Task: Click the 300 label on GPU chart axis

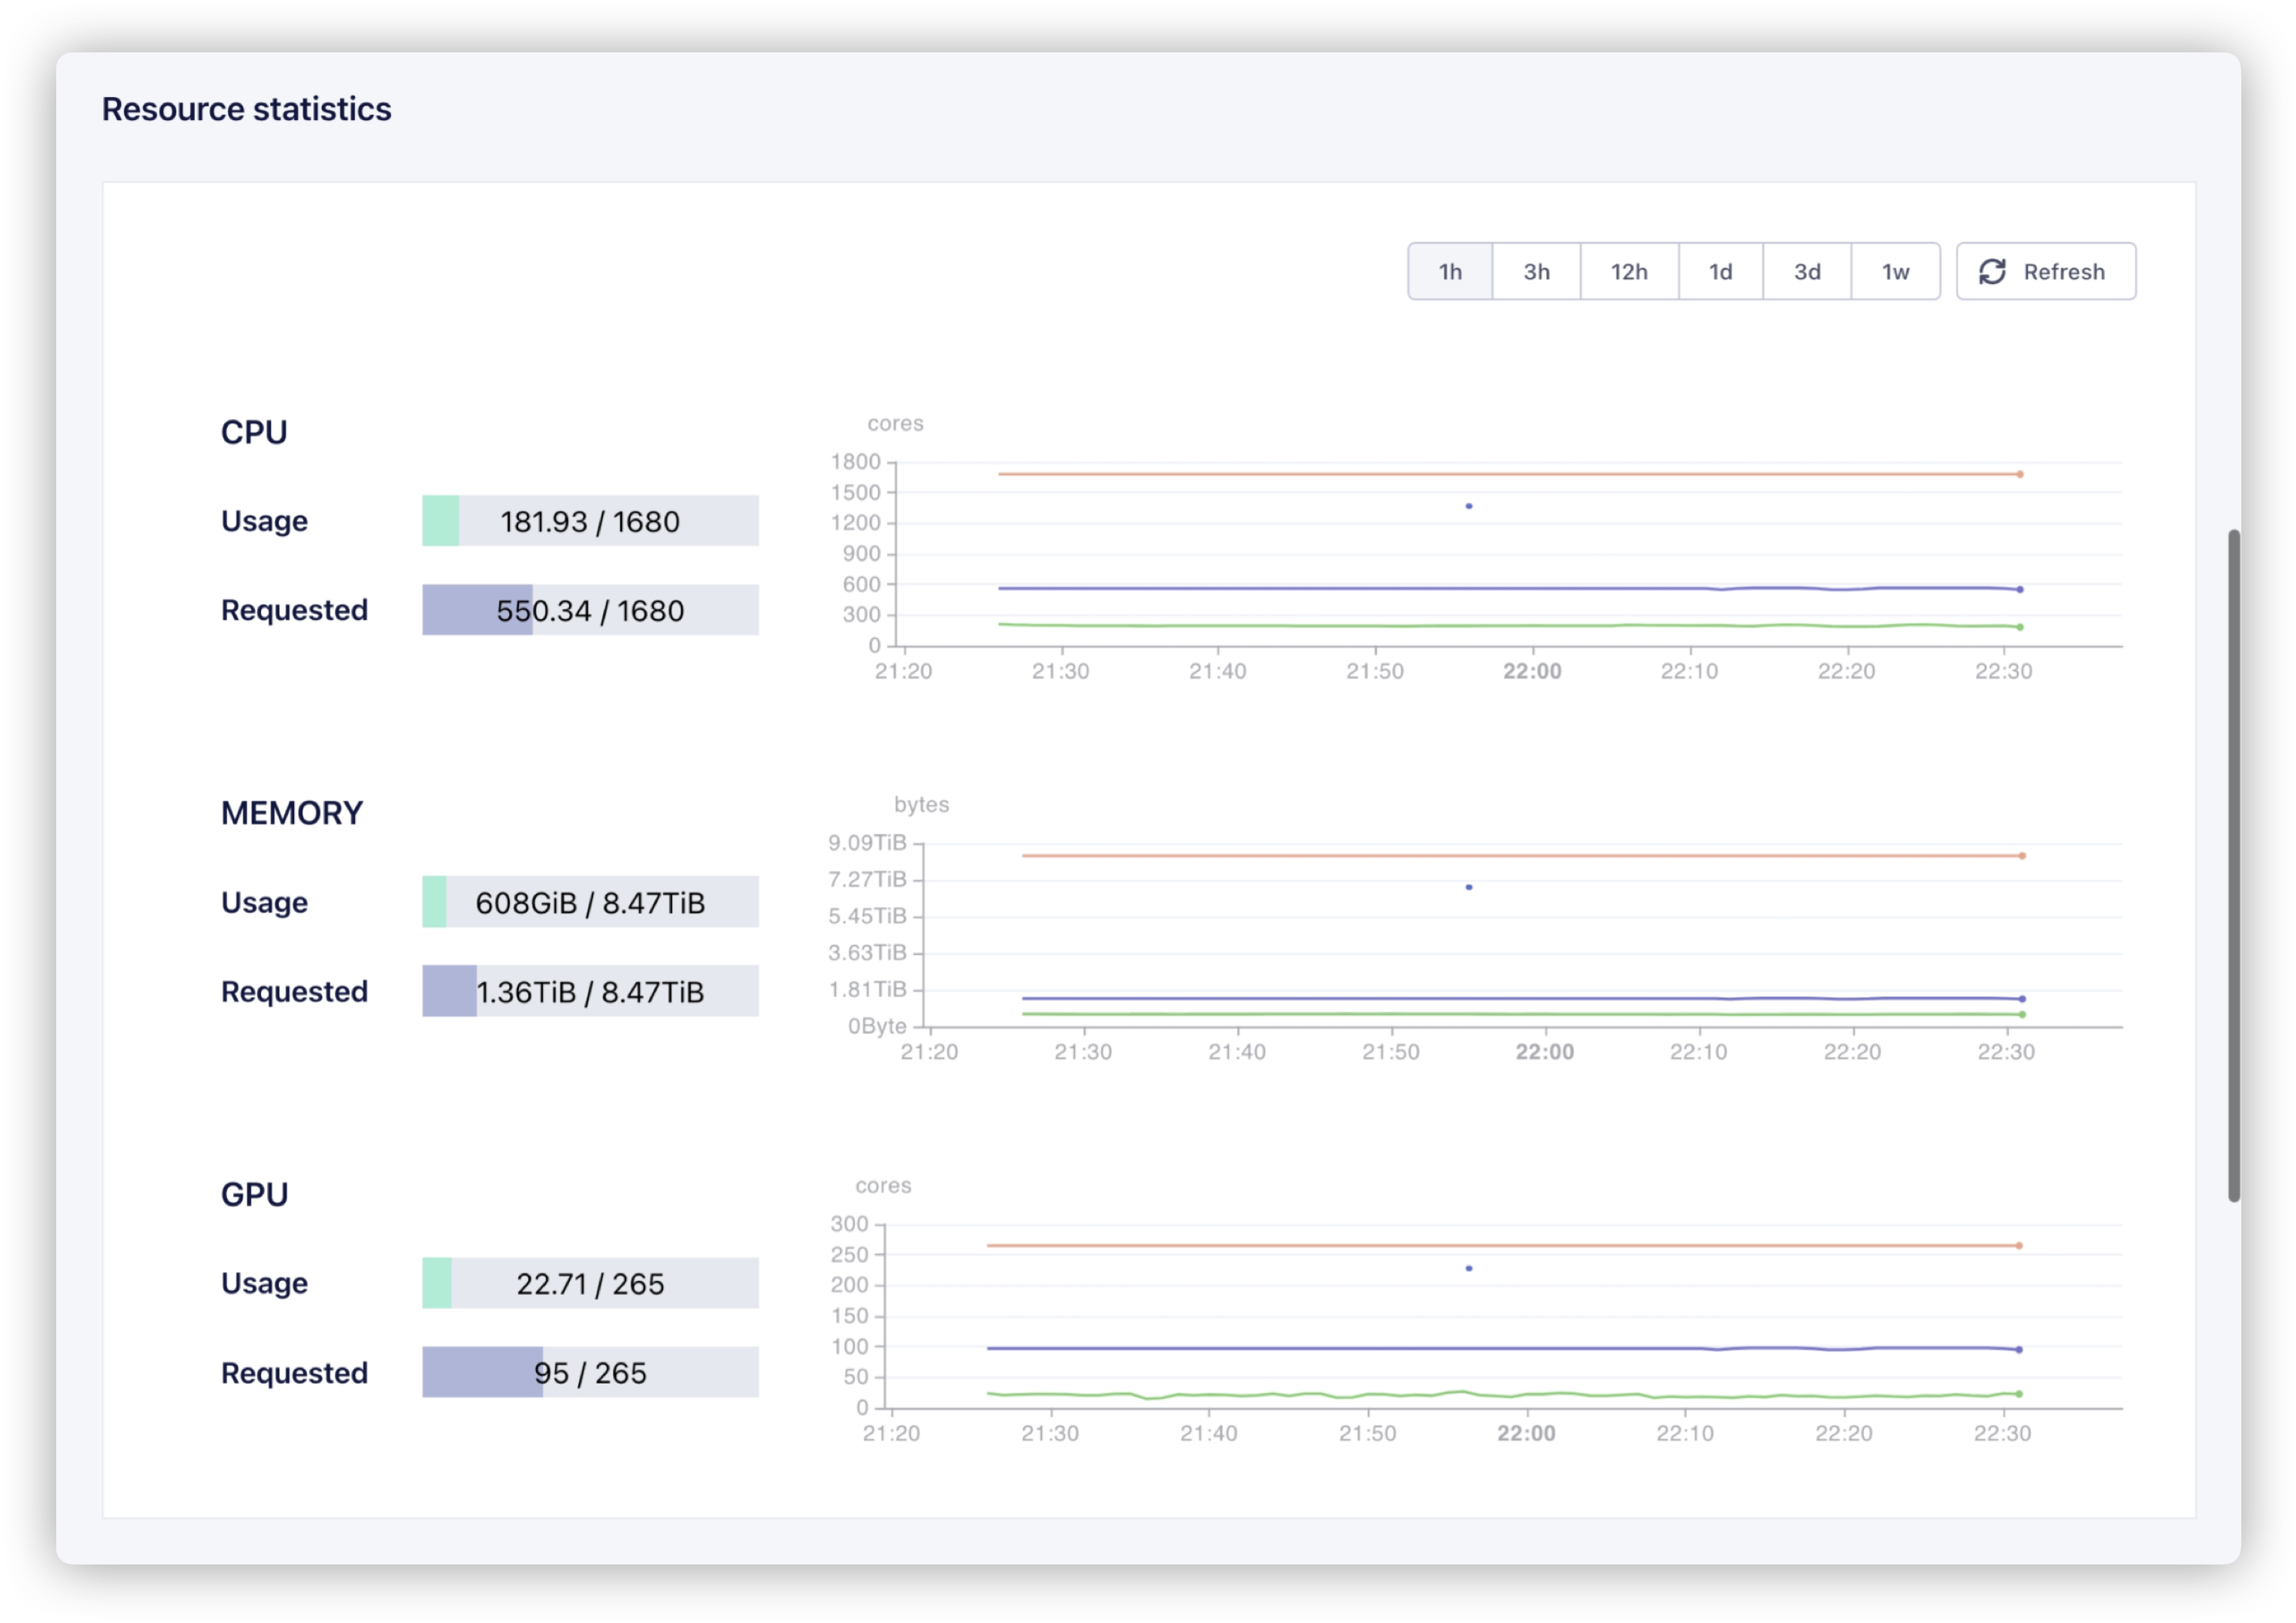Action: tap(849, 1224)
